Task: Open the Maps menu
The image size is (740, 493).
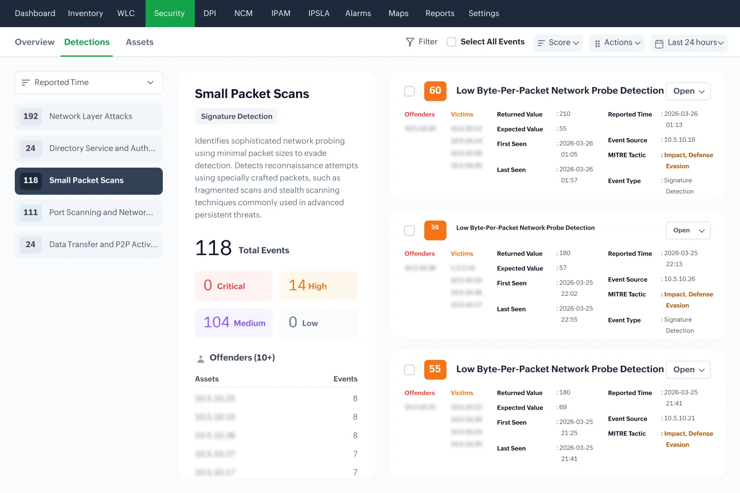Action: coord(398,14)
